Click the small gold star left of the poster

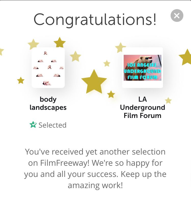tap(21, 81)
